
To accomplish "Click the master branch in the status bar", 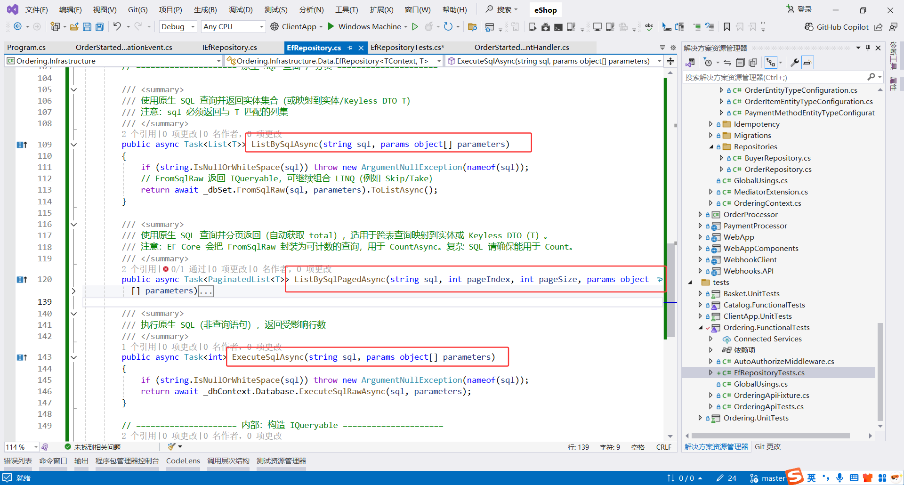I will (767, 478).
